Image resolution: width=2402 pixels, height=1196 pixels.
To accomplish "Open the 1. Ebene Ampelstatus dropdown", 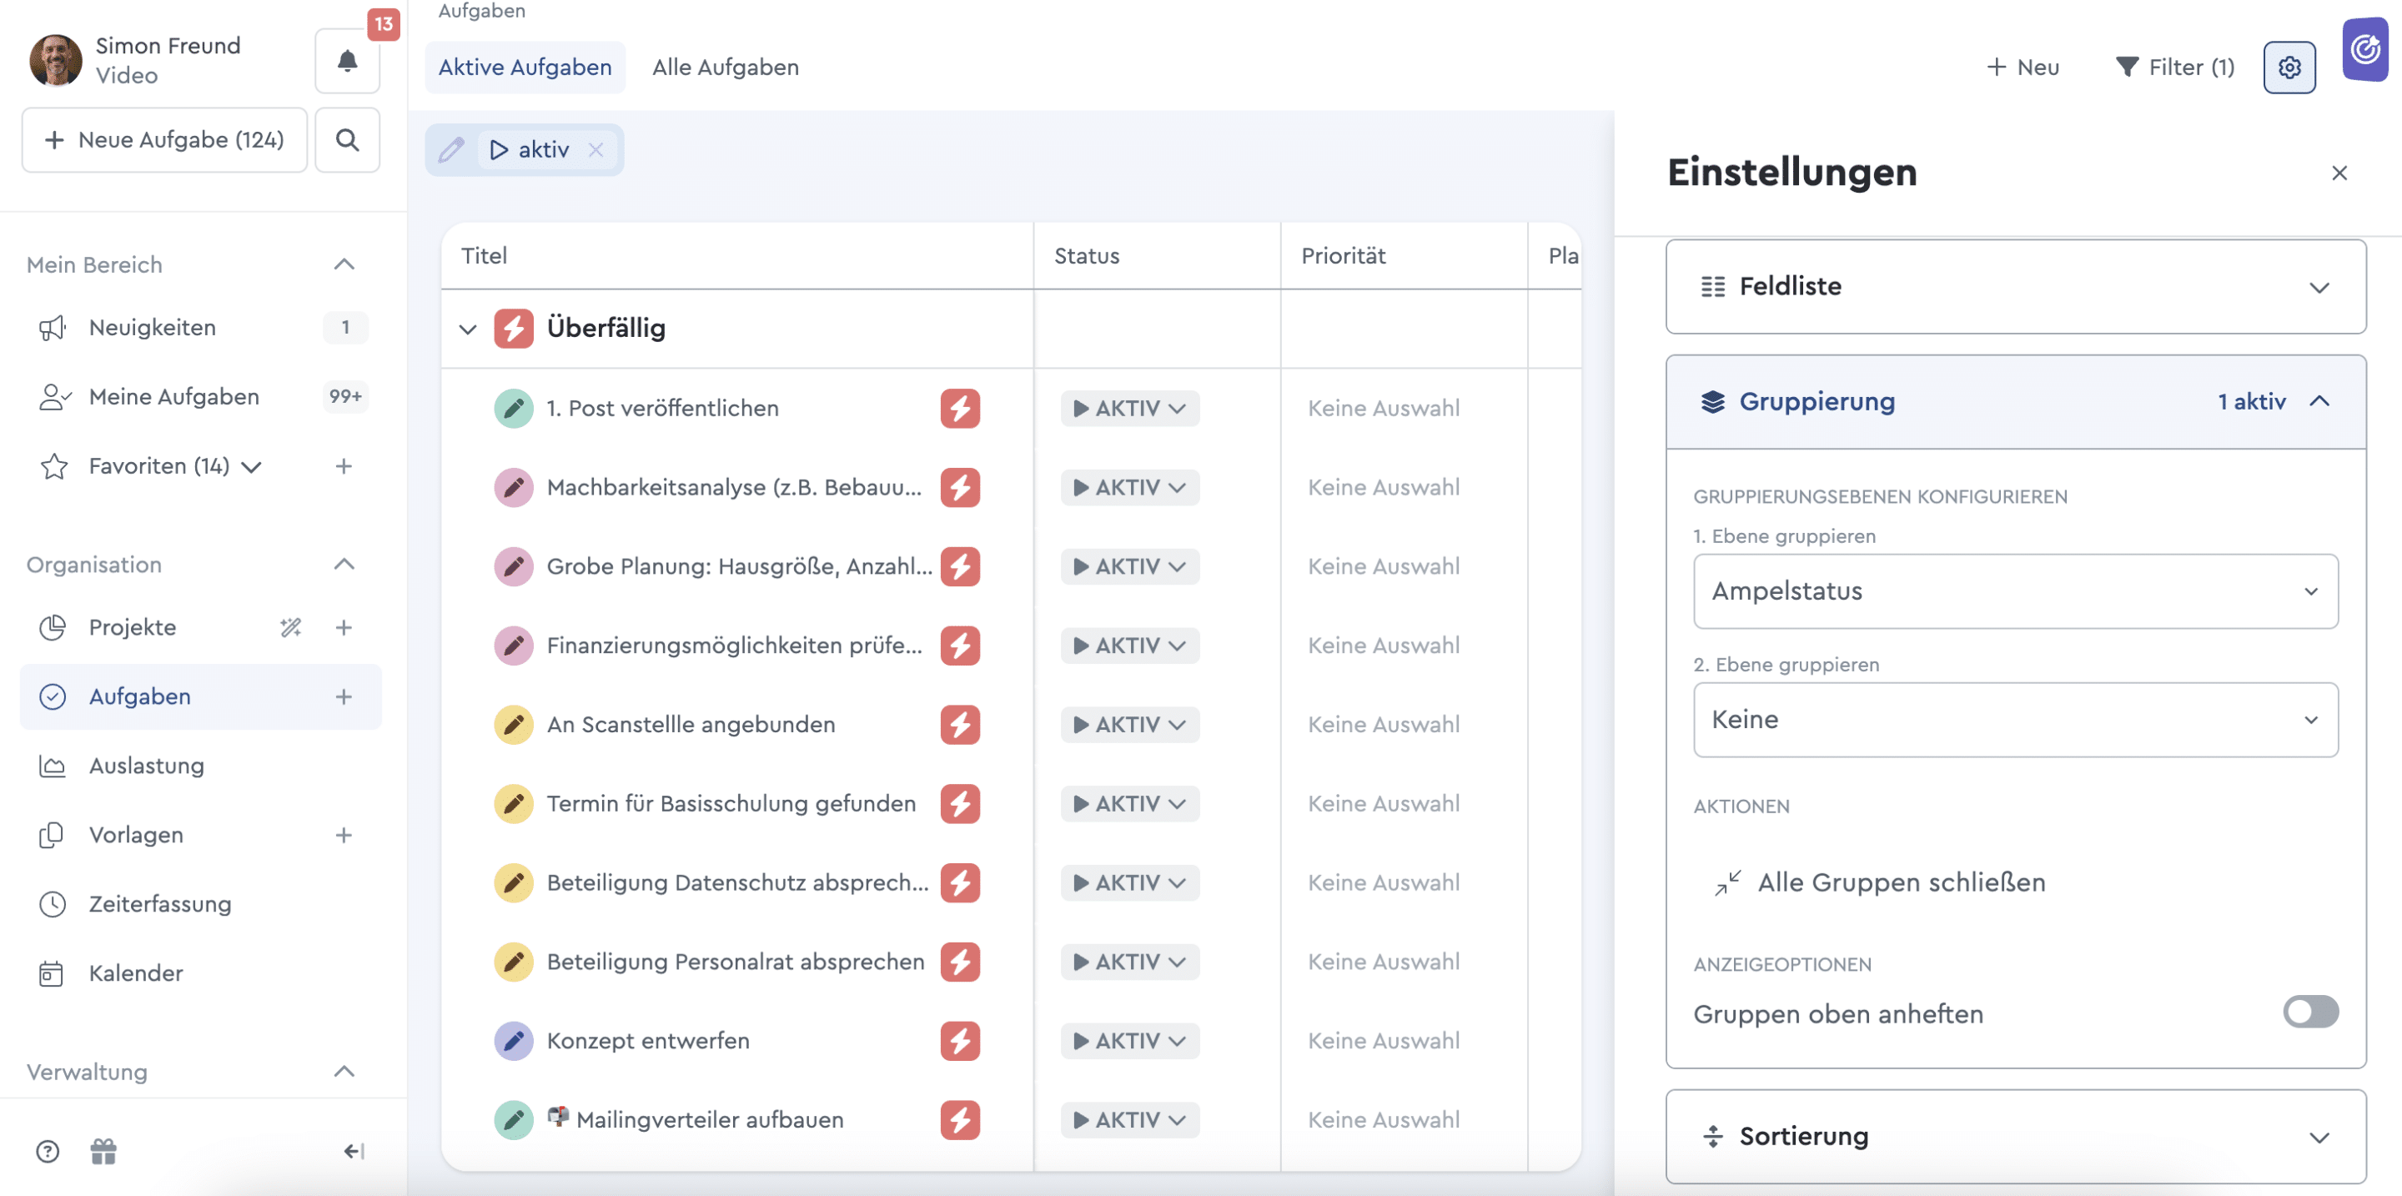I will click(x=2015, y=591).
